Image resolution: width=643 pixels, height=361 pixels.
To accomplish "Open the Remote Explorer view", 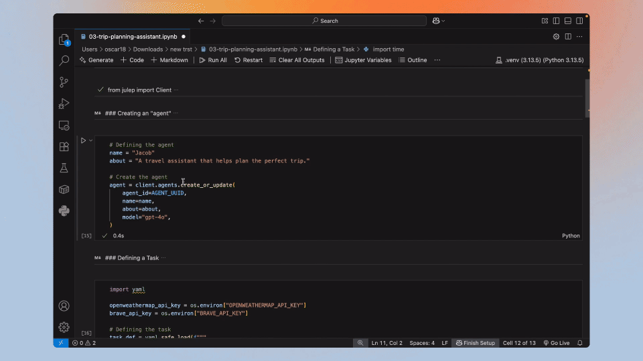I will (64, 125).
